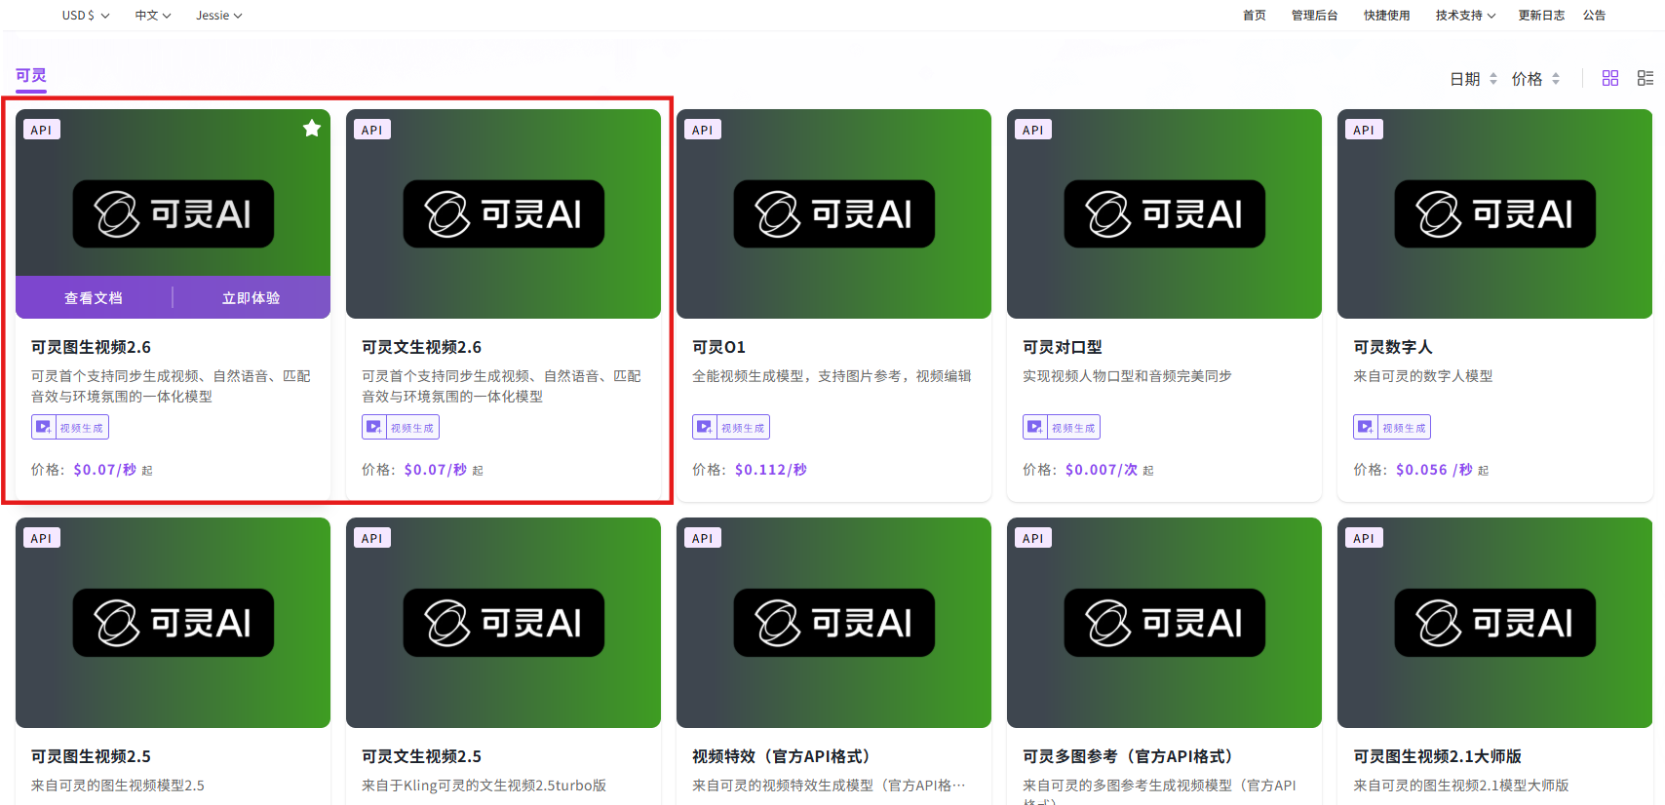Click description 来自可灵的数字人模型

point(1423,376)
